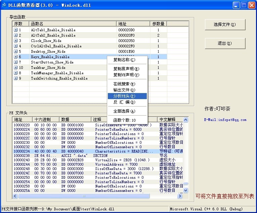Expand row 2 AltTab2_Enable_Disable
Viewport: 257px width, 213px height.
(15, 35)
